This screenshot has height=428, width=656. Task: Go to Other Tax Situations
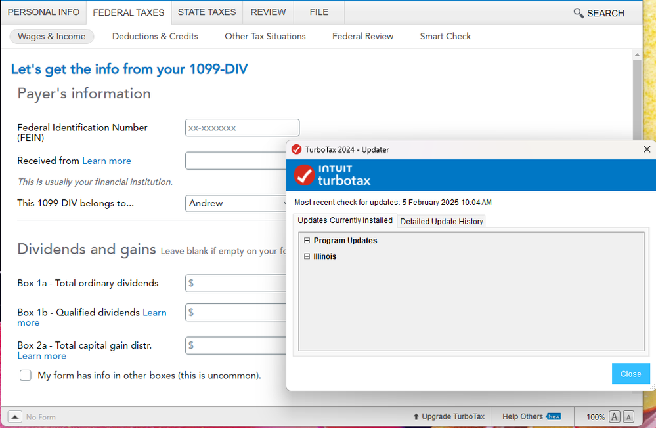click(265, 36)
